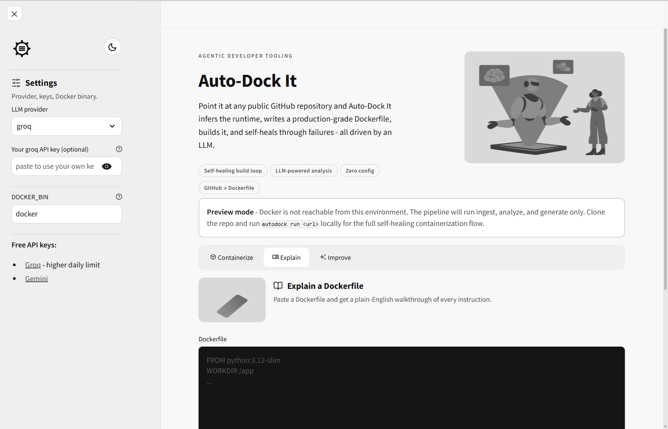Click the 'Free API keys:' heading

click(34, 245)
